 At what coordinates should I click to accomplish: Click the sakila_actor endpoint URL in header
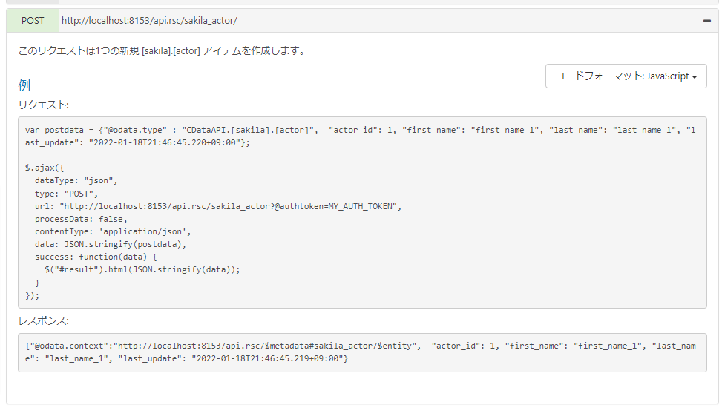click(149, 21)
